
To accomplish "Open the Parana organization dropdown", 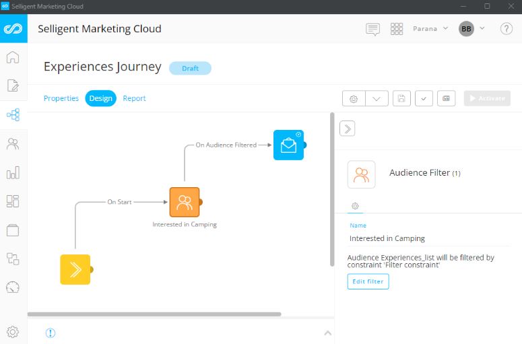I will tap(430, 29).
